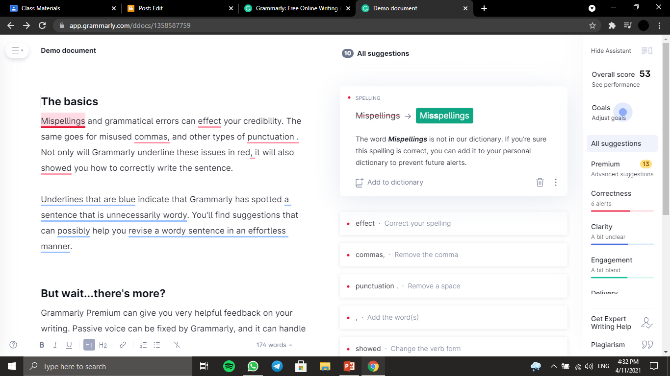Viewport: 670px width, 376px height.
Task: Toggle underline formatting in editor toolbar
Action: click(69, 345)
